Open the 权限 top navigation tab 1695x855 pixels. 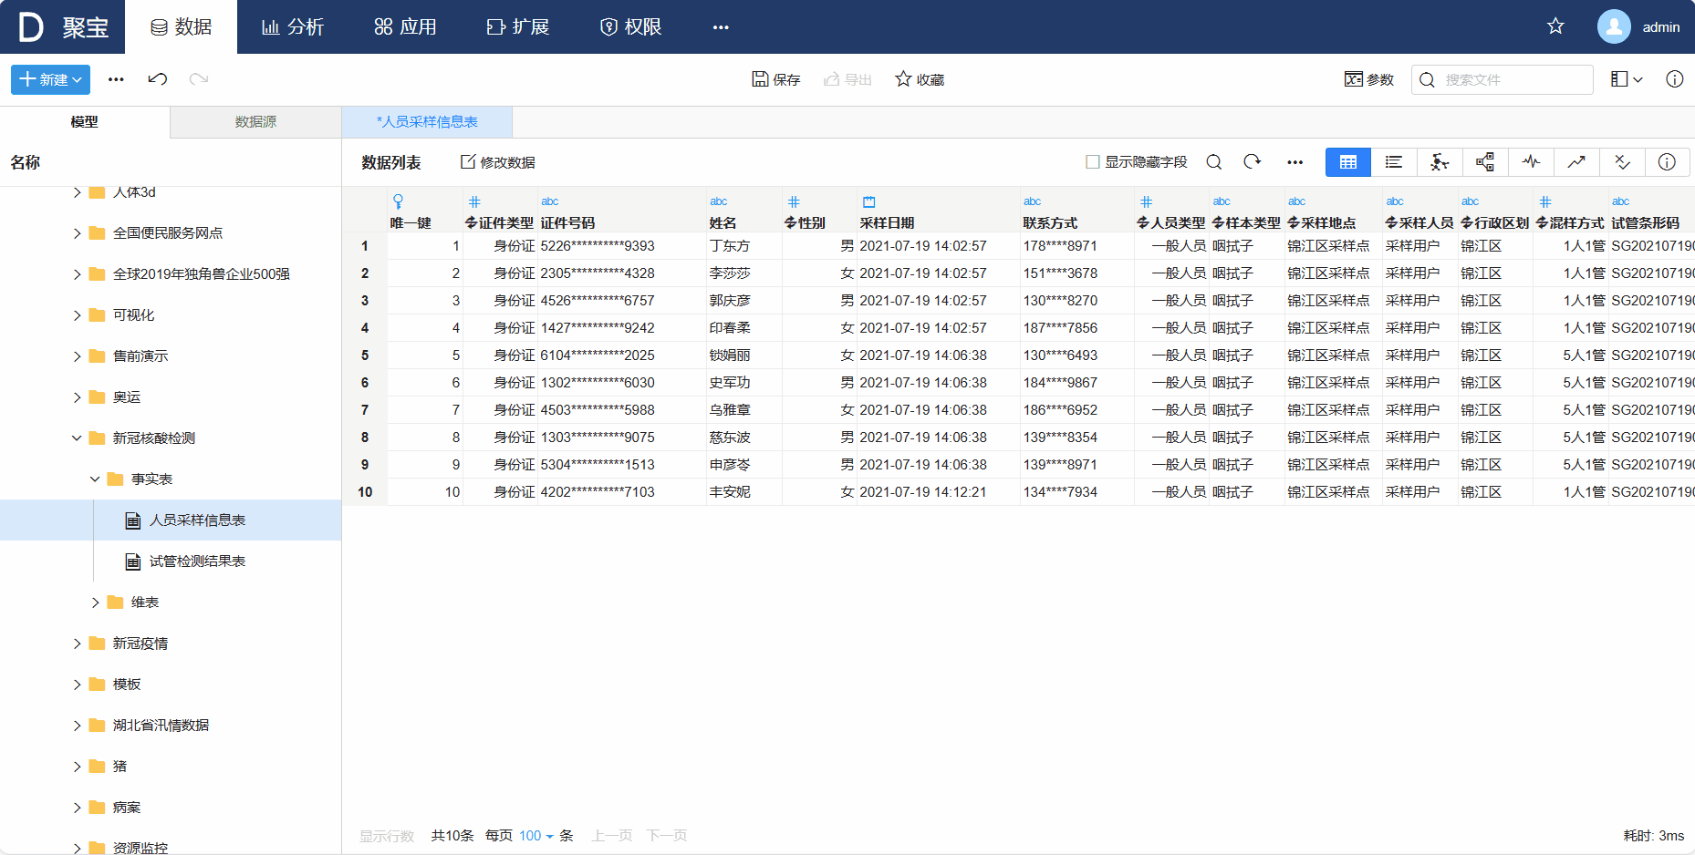(630, 27)
